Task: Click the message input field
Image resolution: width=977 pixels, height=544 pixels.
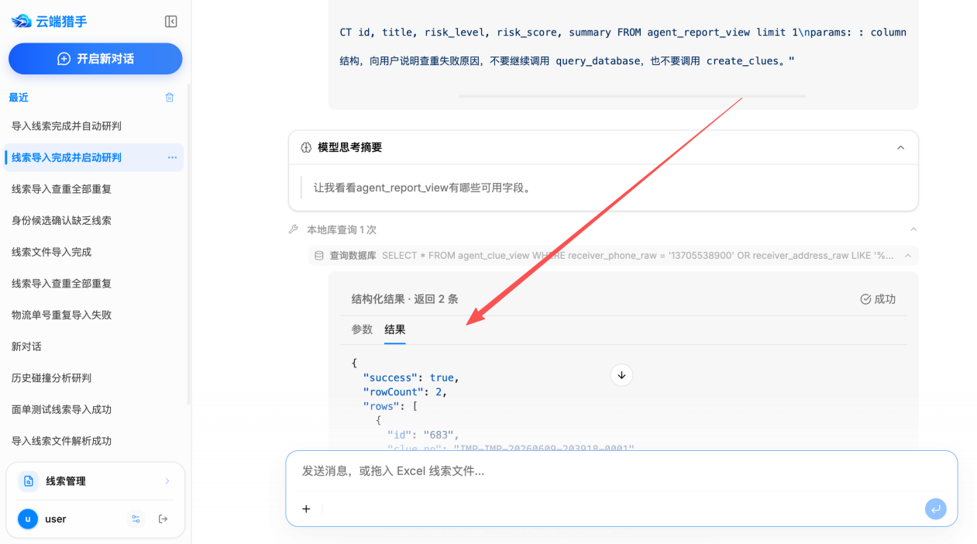Action: tap(621, 471)
